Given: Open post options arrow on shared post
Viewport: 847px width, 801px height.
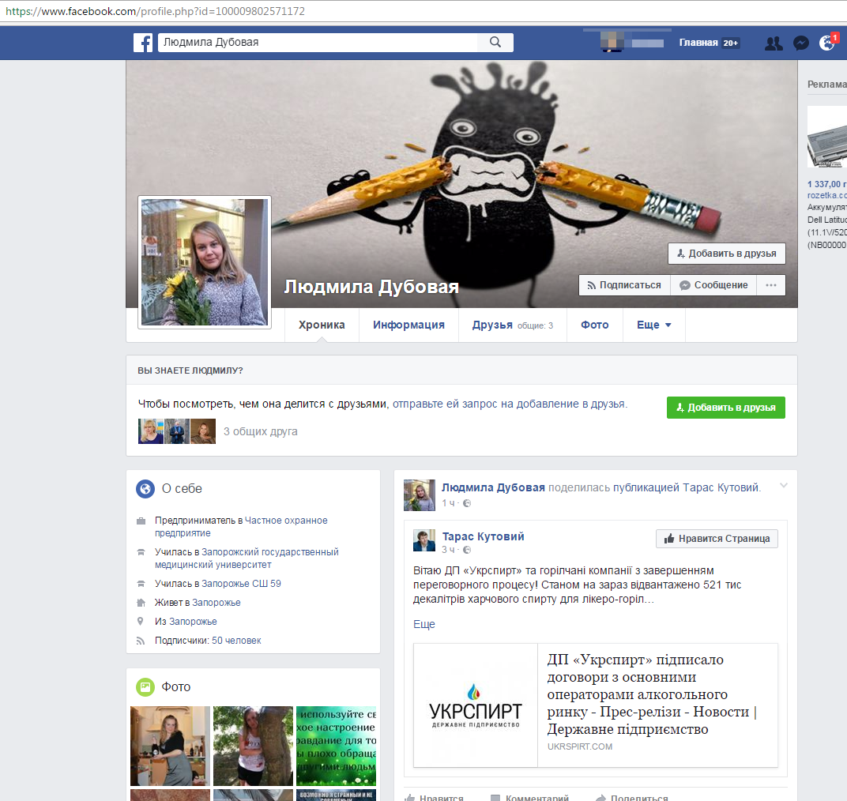Looking at the screenshot, I should [783, 486].
